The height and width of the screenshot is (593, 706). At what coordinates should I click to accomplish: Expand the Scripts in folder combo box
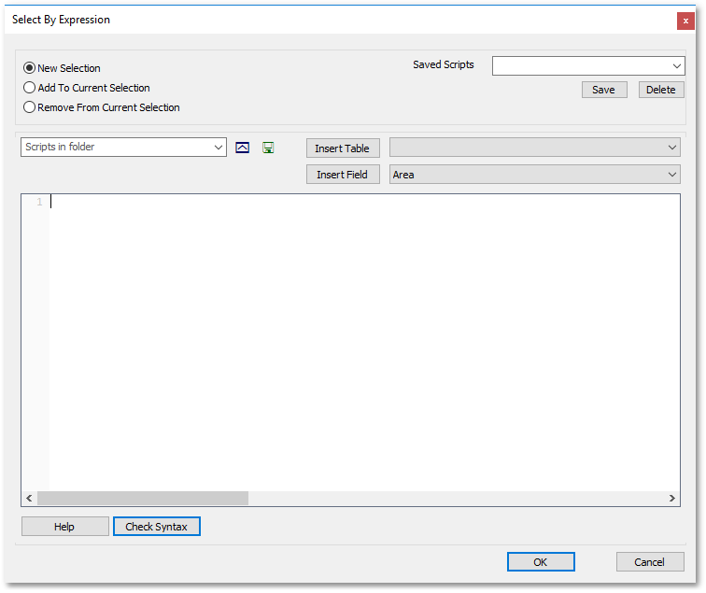coord(123,148)
